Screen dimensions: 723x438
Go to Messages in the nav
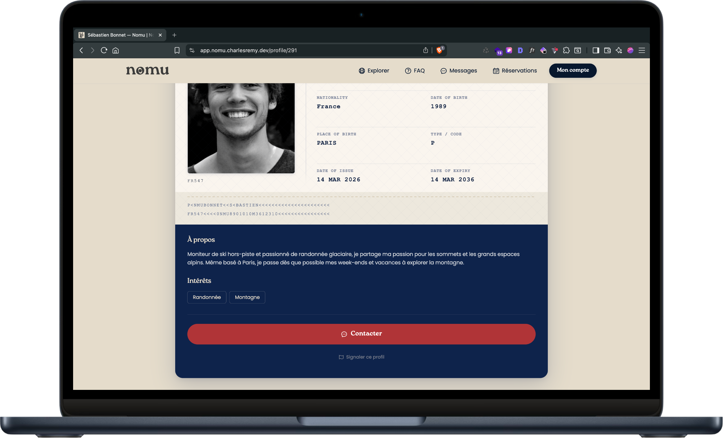(459, 71)
